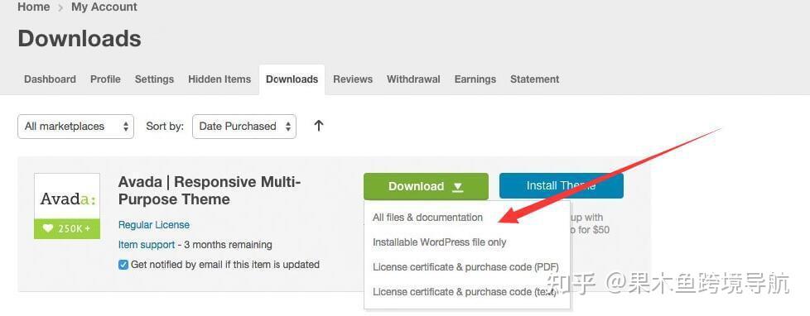Click the green Download button
Screen dimensions: 810x316
click(426, 186)
